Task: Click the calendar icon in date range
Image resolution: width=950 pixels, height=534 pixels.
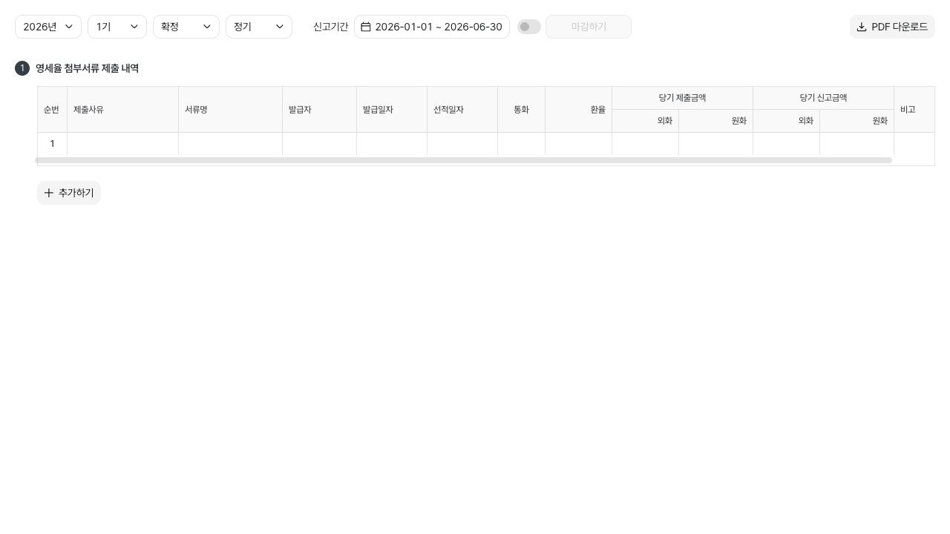Action: pyautogui.click(x=366, y=27)
